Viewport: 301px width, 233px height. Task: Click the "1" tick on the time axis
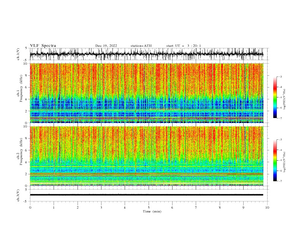click(x=54, y=207)
